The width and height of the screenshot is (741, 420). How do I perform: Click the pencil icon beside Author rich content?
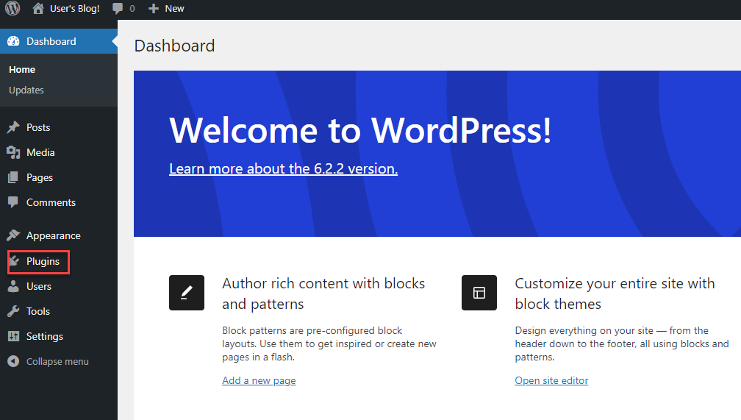tap(187, 293)
